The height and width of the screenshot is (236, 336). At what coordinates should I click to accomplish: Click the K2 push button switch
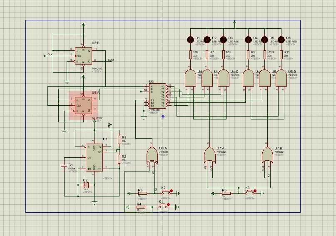pyautogui.click(x=167, y=192)
